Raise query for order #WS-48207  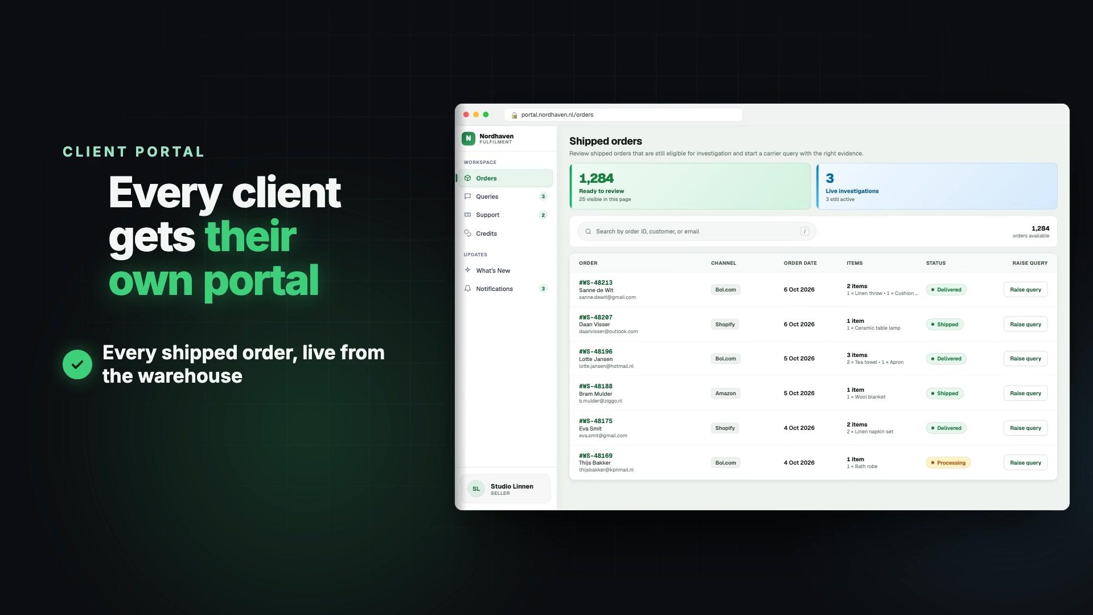tap(1025, 325)
